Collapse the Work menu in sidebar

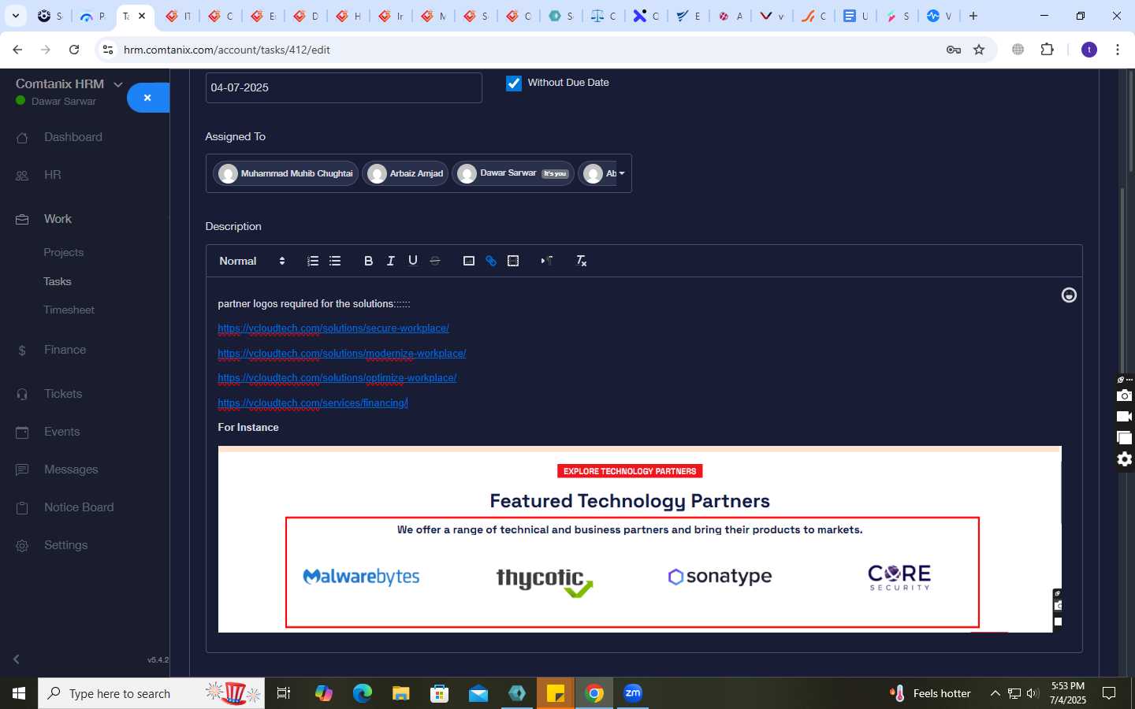click(58, 219)
